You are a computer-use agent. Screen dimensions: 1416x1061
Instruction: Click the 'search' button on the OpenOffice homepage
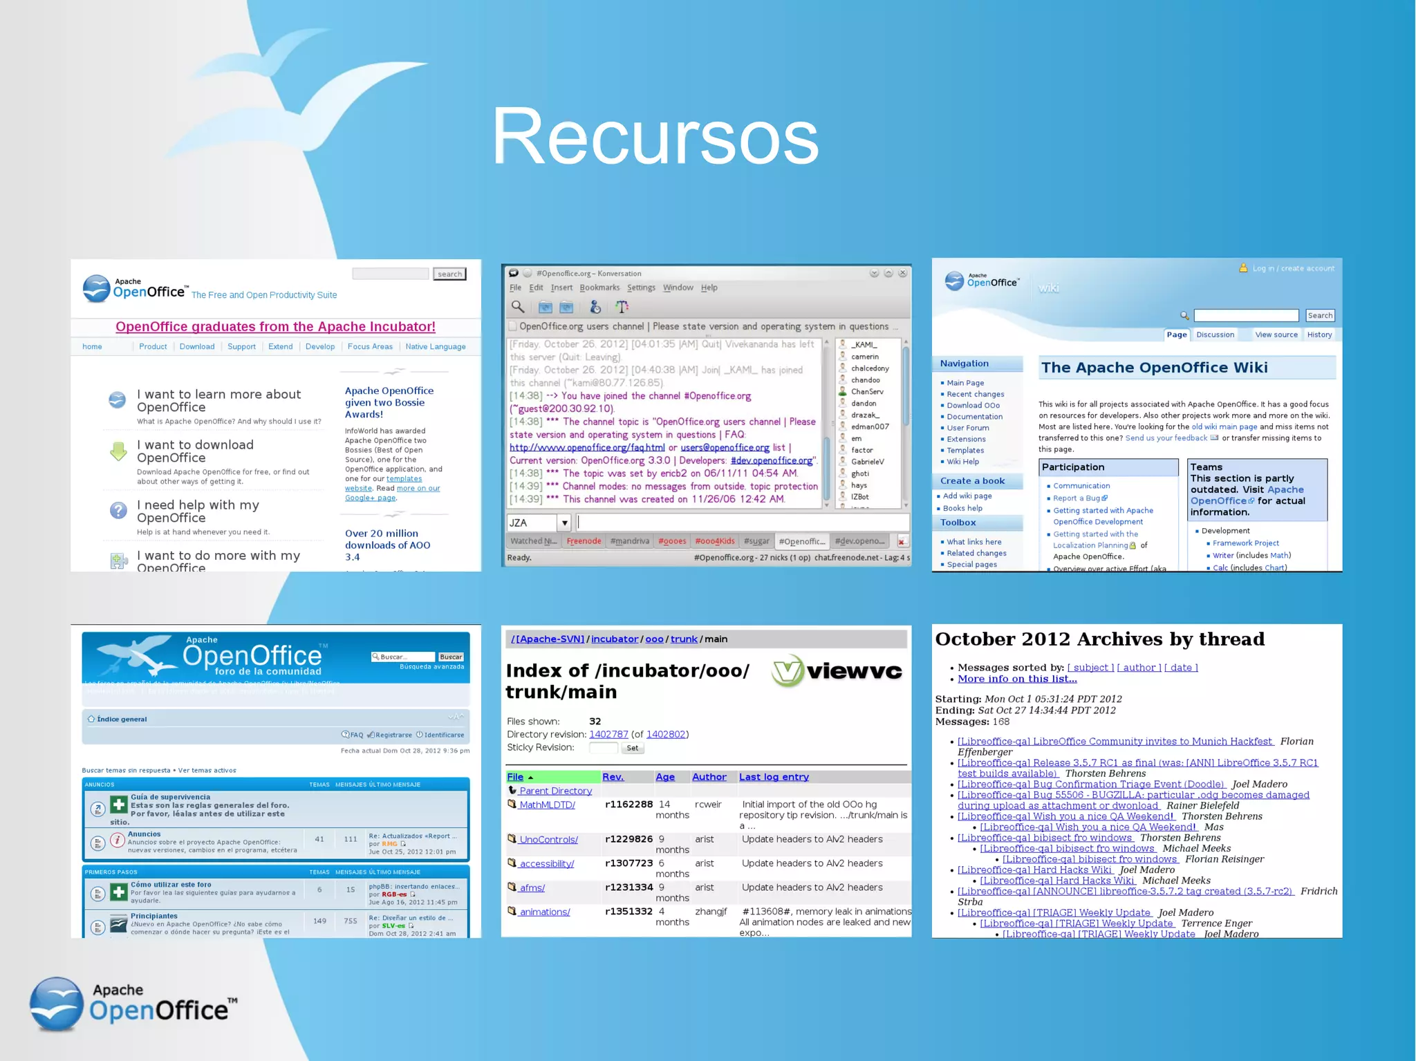point(449,274)
